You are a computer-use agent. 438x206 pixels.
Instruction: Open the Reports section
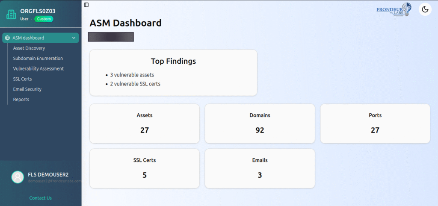[21, 100]
